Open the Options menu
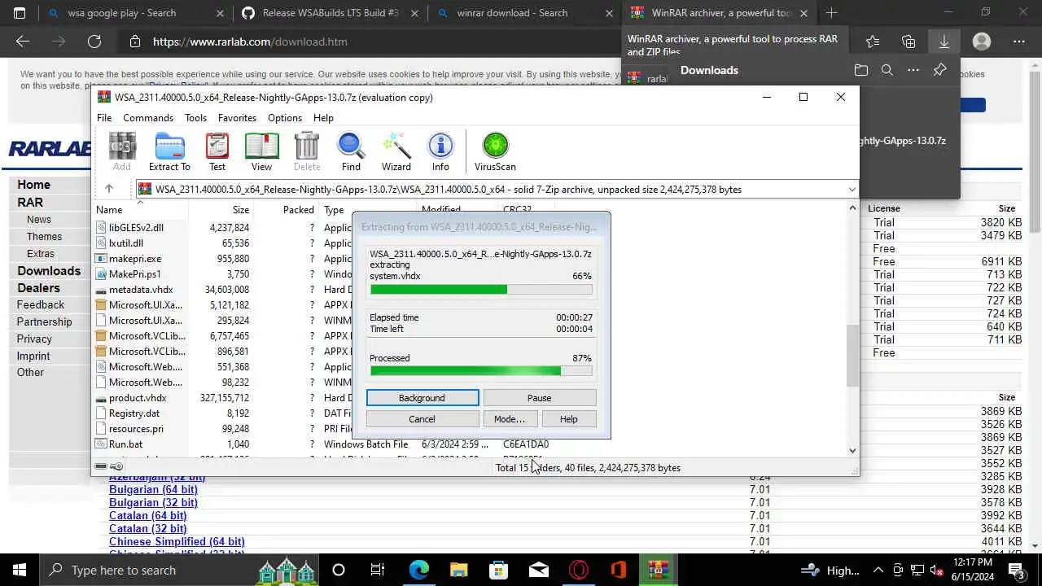 pyautogui.click(x=285, y=118)
